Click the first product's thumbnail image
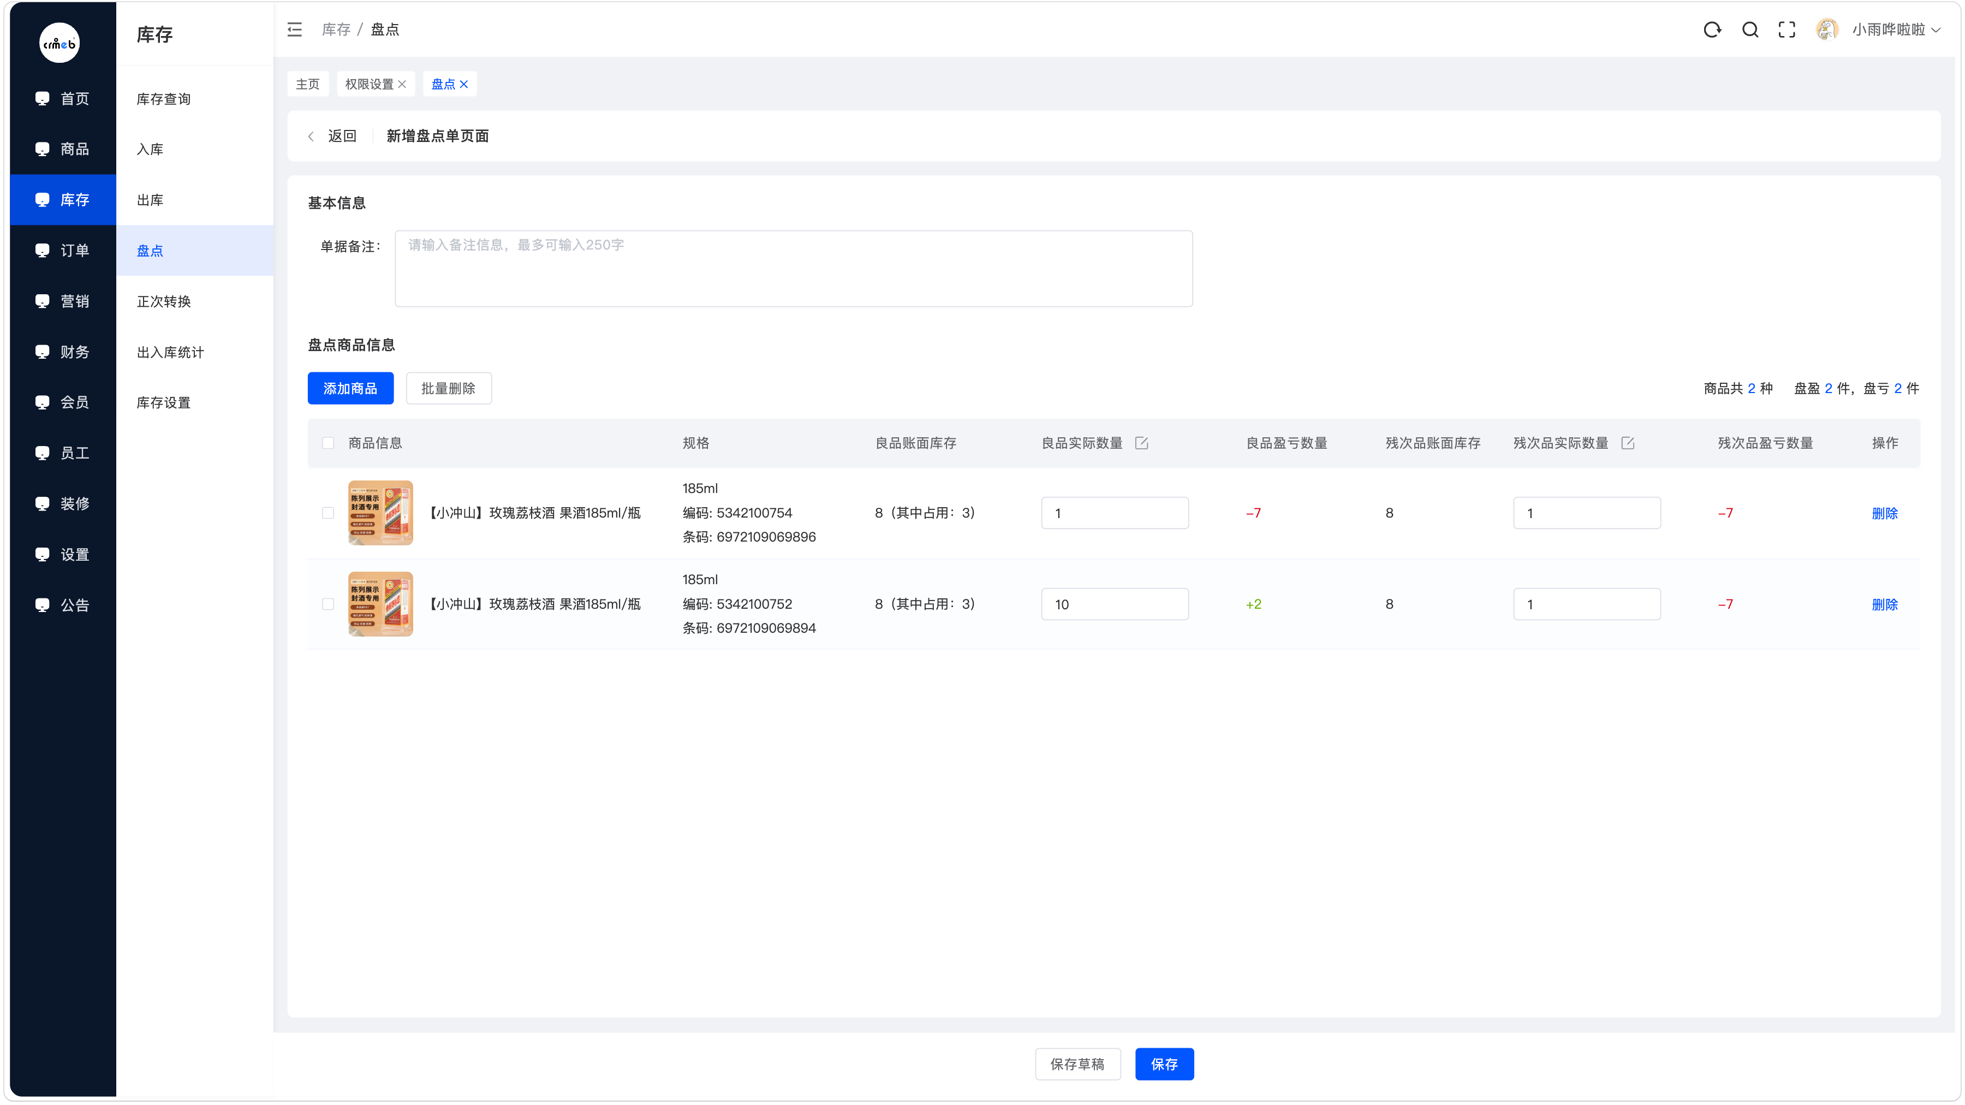 tap(380, 513)
